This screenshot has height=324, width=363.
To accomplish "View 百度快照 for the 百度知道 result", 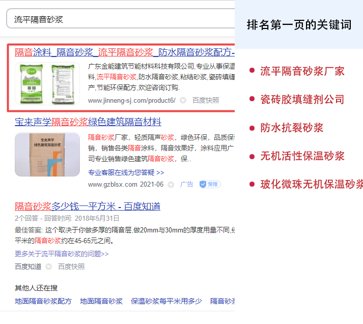I will 71,267.
